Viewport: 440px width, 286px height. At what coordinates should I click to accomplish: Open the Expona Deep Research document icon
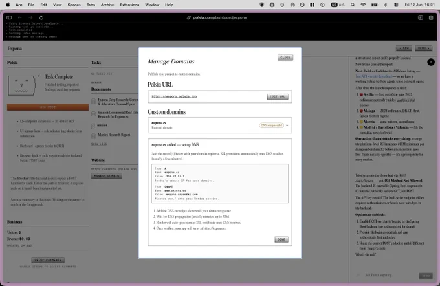point(93,101)
